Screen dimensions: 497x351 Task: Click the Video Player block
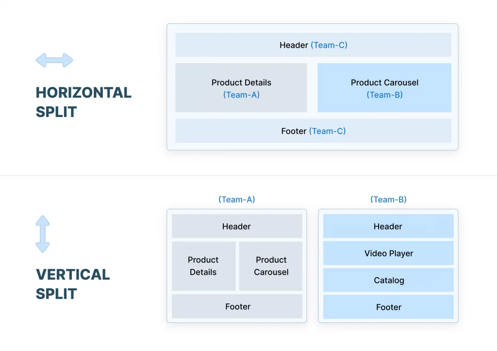click(388, 253)
